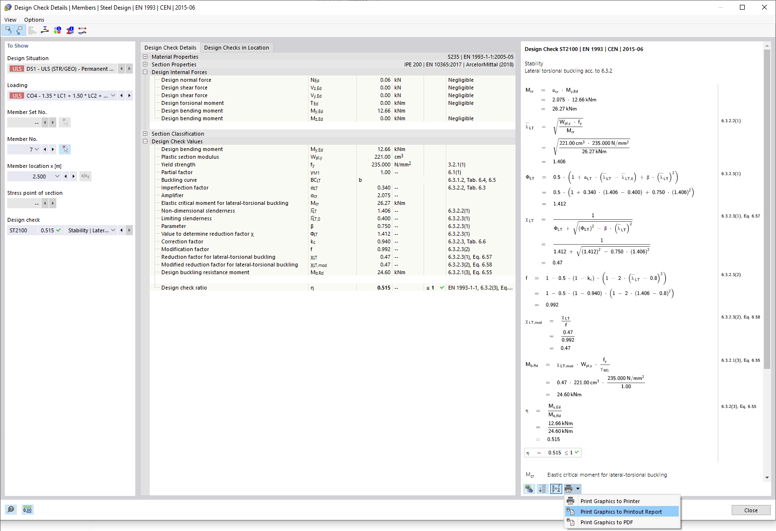The height and width of the screenshot is (531, 776).
Task: Expand the Material Properties section
Action: (x=145, y=57)
